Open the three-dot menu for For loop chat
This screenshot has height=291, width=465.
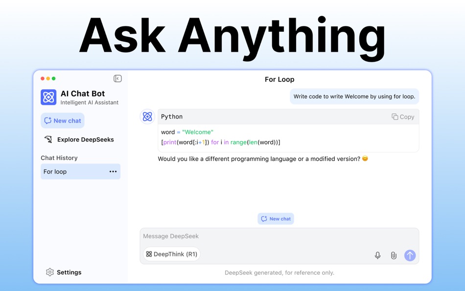pos(113,171)
